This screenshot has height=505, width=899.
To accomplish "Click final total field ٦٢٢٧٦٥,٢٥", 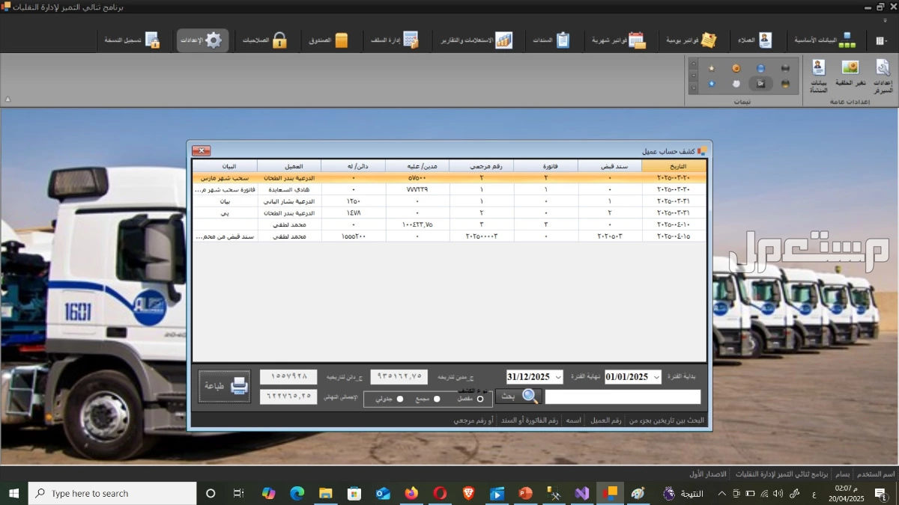I will point(288,397).
